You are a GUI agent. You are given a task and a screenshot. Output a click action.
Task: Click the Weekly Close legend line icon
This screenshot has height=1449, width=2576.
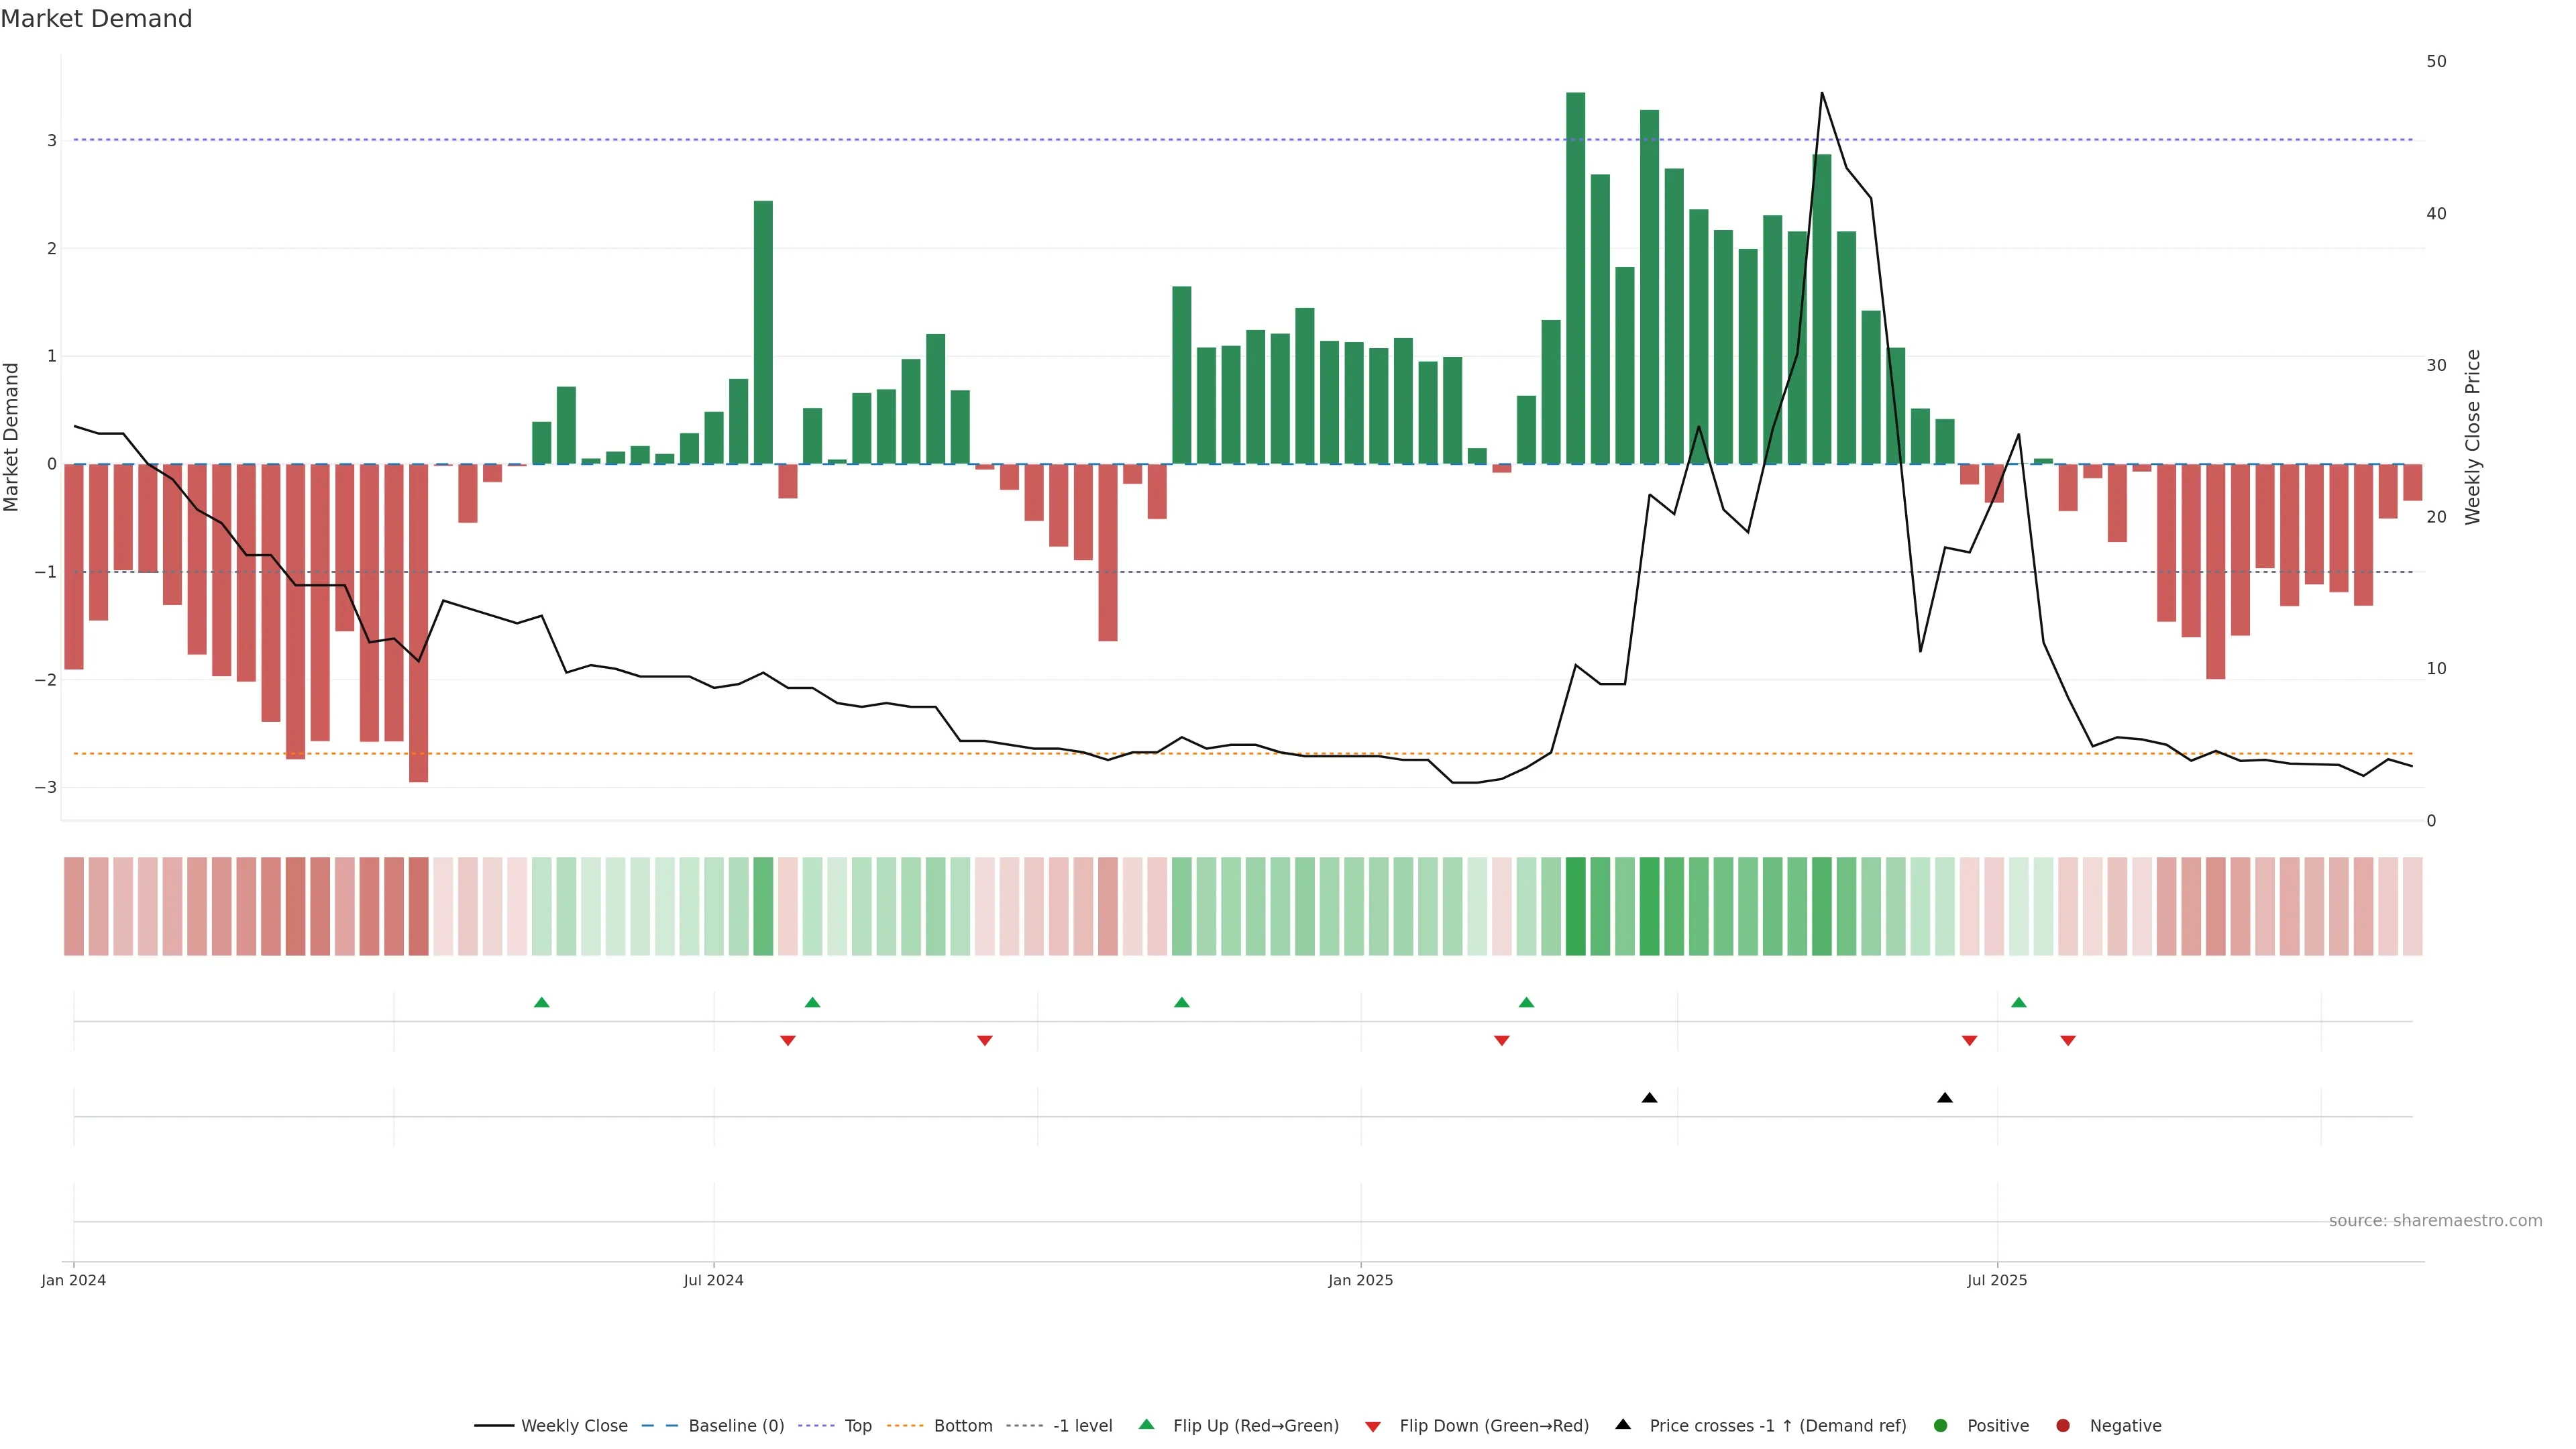click(494, 1425)
